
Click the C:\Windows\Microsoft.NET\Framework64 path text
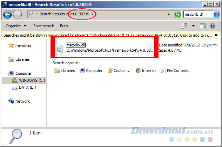[x=110, y=50]
